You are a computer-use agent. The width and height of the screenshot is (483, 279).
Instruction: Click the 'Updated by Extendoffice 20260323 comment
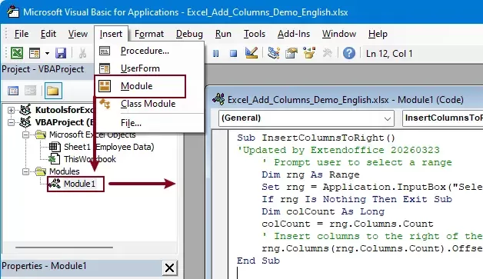(338, 150)
